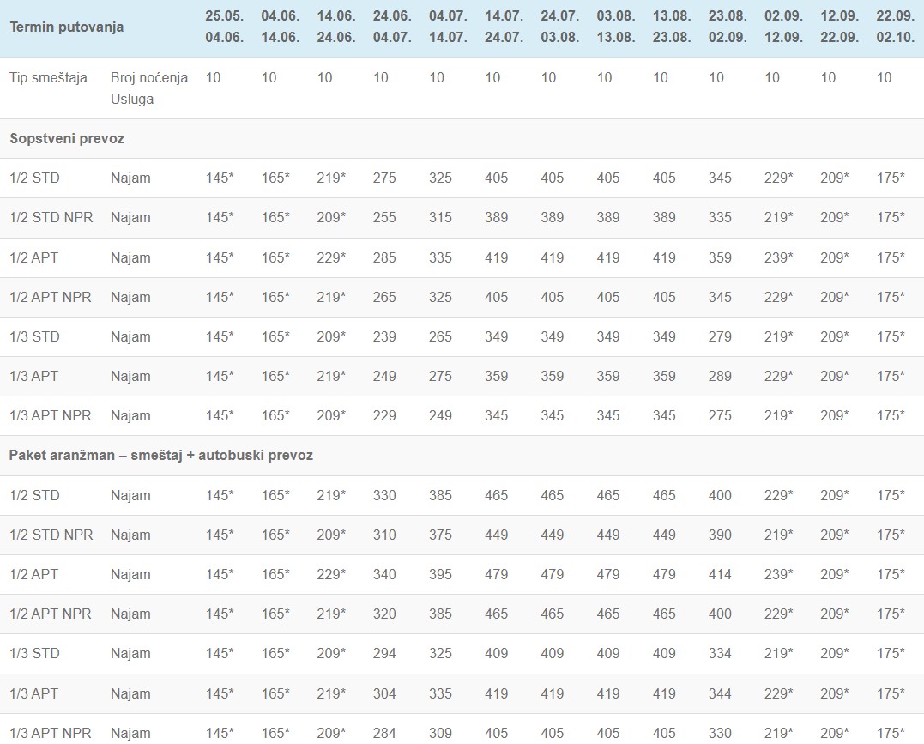Click the price cell showing 284

[x=384, y=733]
